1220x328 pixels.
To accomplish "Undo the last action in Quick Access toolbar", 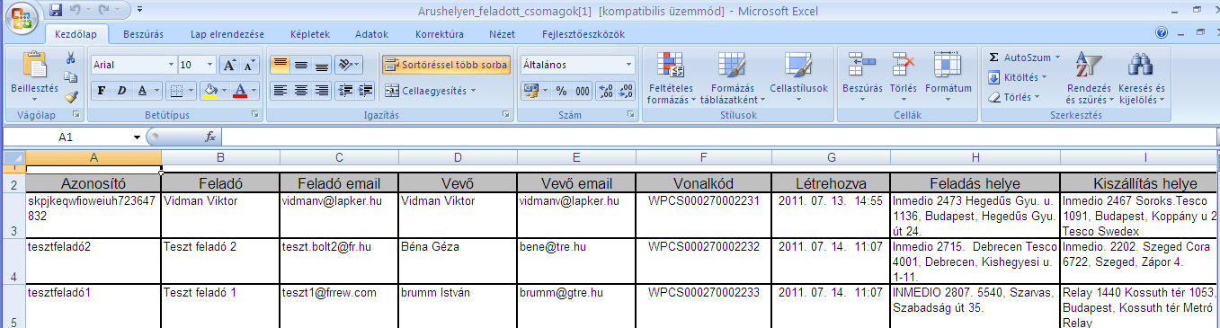I will (x=76, y=10).
